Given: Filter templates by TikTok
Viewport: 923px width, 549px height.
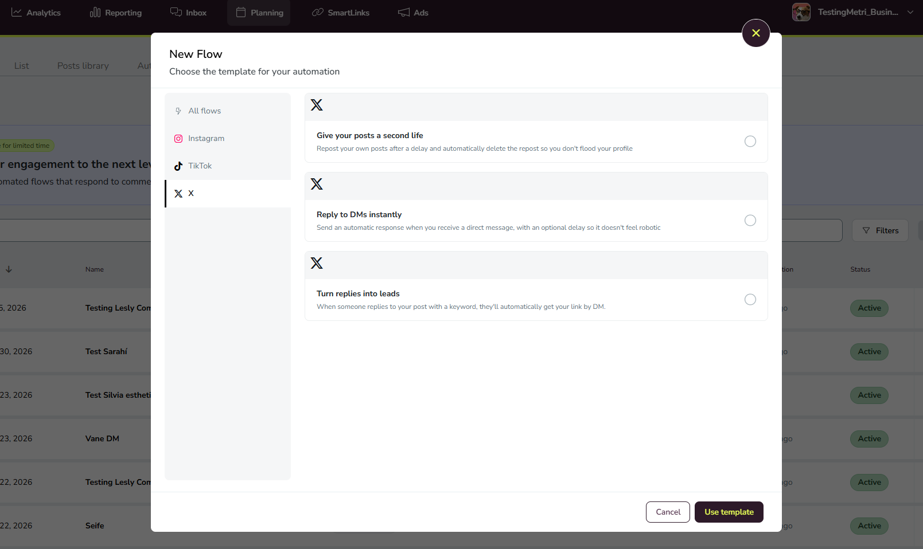Looking at the screenshot, I should click(228, 166).
